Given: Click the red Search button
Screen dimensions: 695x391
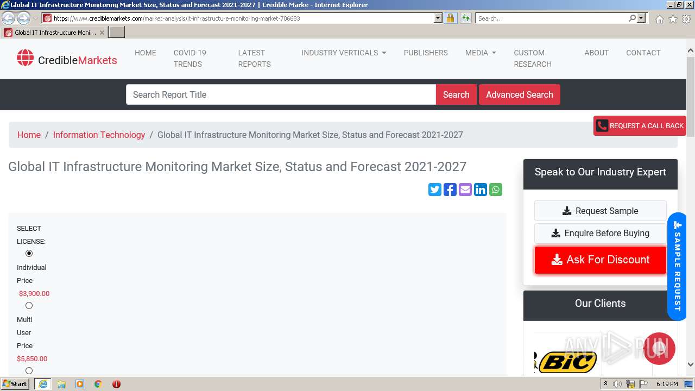Looking at the screenshot, I should tap(456, 94).
